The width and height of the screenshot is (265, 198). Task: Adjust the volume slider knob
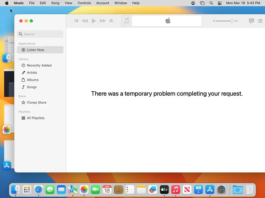[x=232, y=21]
